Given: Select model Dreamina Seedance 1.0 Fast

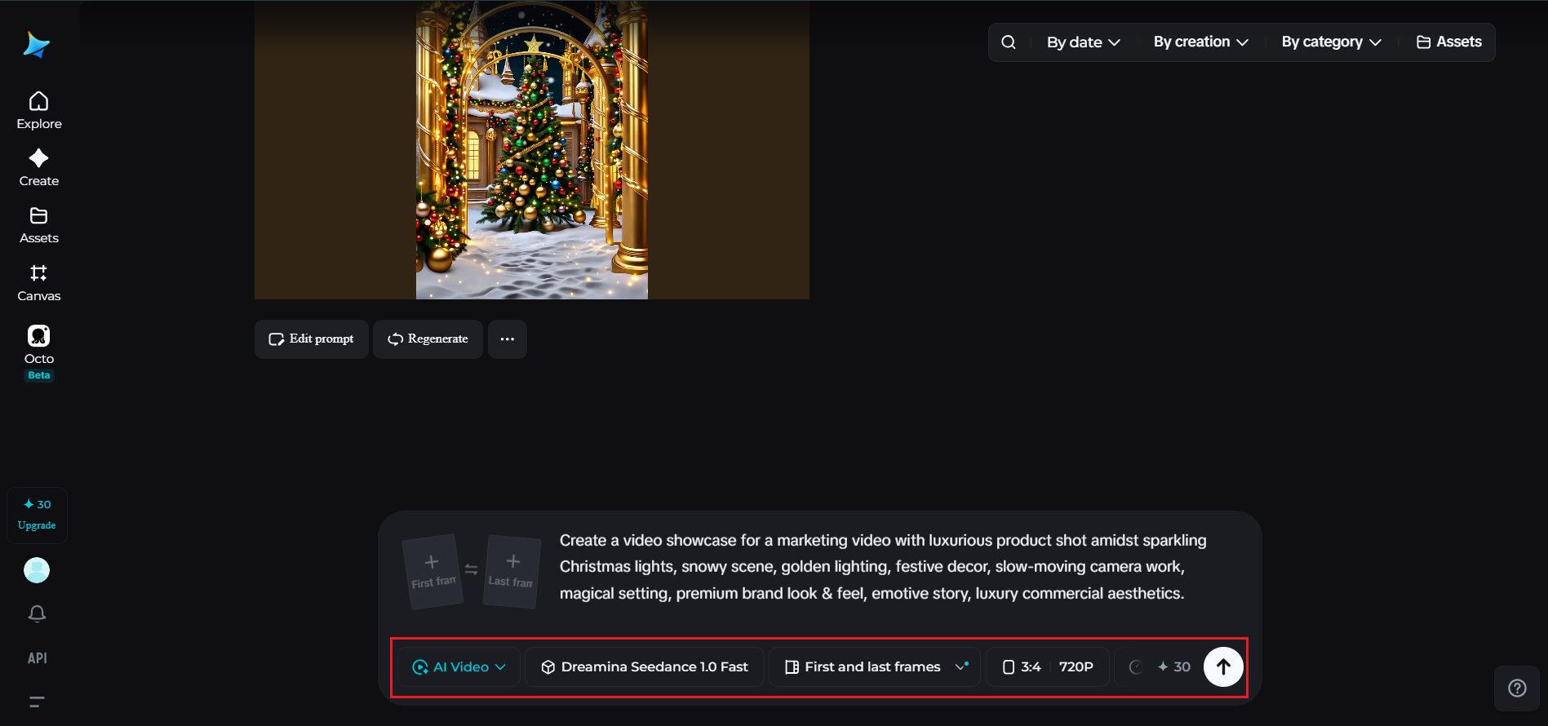Looking at the screenshot, I should (x=645, y=667).
